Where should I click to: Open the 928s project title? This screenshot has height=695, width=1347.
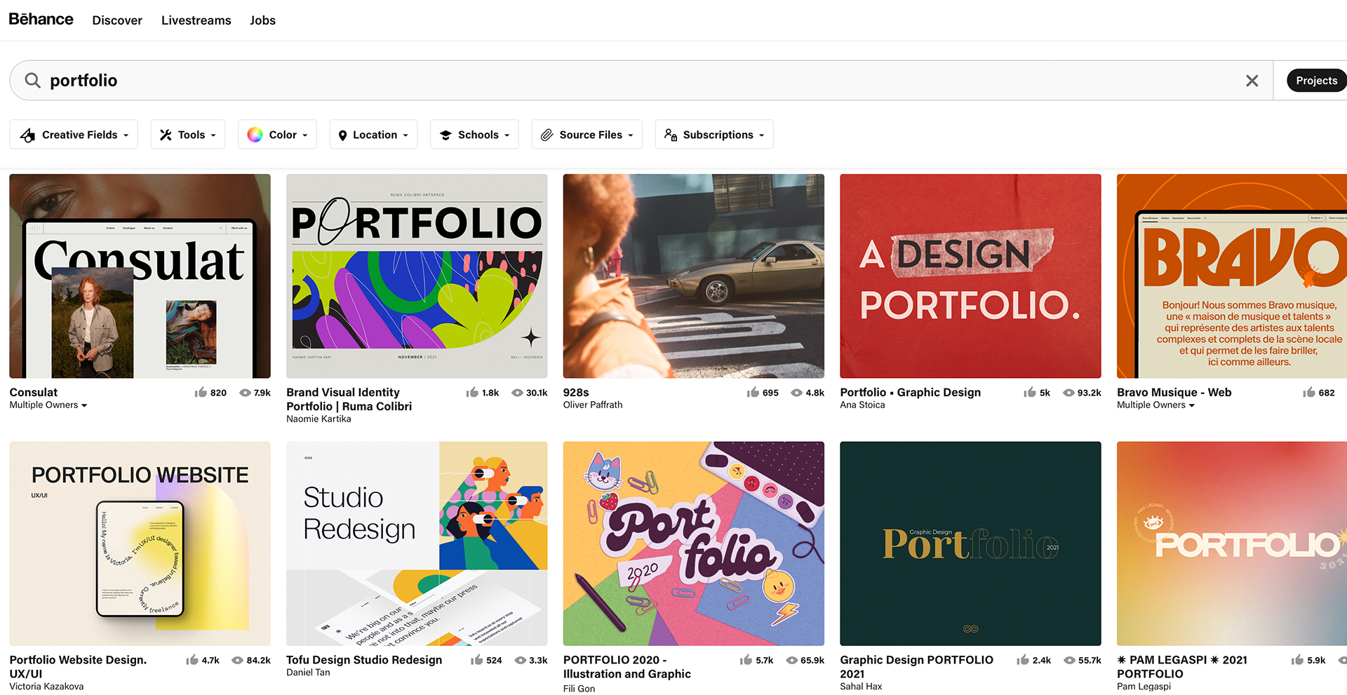click(576, 393)
